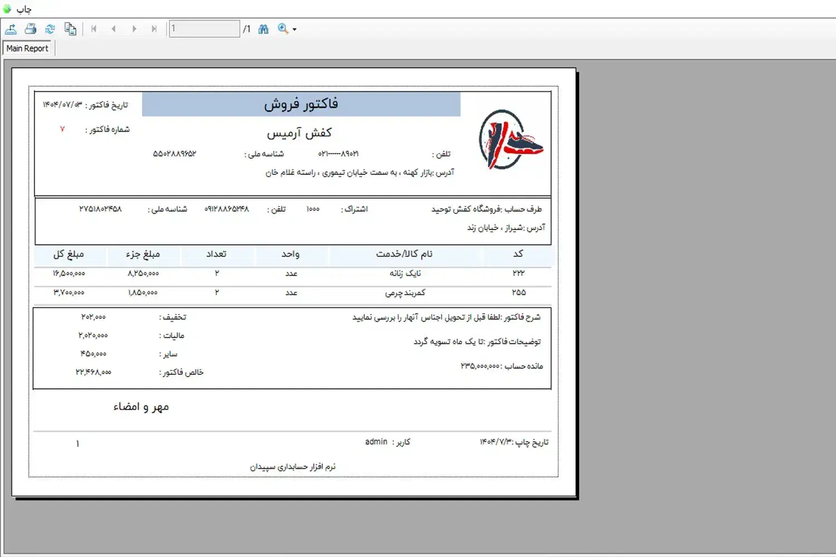Viewport: 836px width, 557px height.
Task: Go to the first page of the report
Action: click(94, 29)
